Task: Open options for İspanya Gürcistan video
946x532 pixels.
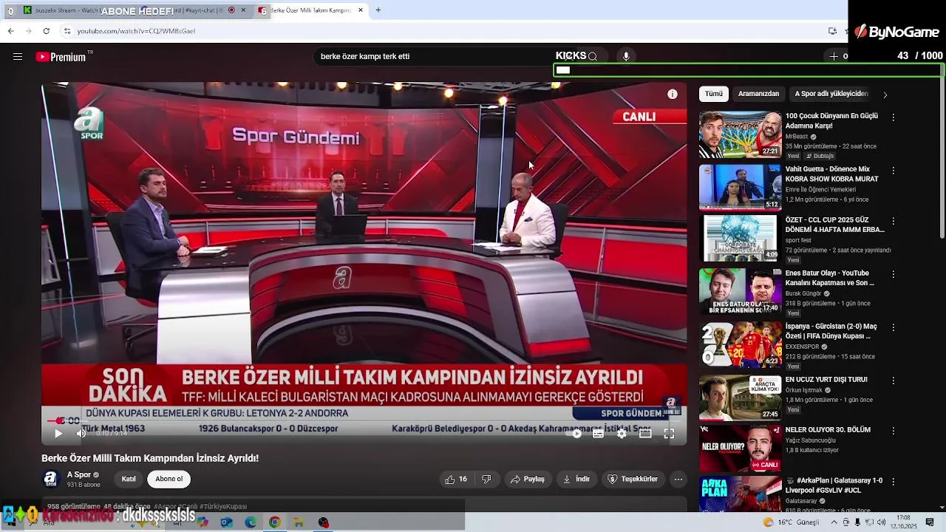Action: pyautogui.click(x=894, y=327)
